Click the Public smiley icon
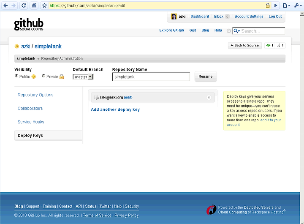Viewport: 304px width, 224px height. pos(33,76)
